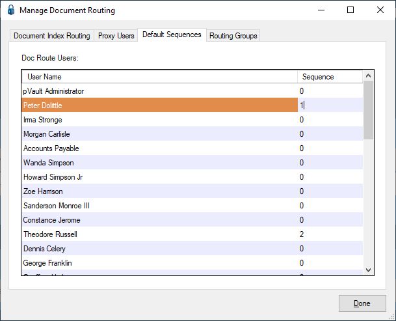Screen dimensions: 396x321
Task: Select the Howard Simpson Jr row
Action: click(x=192, y=177)
